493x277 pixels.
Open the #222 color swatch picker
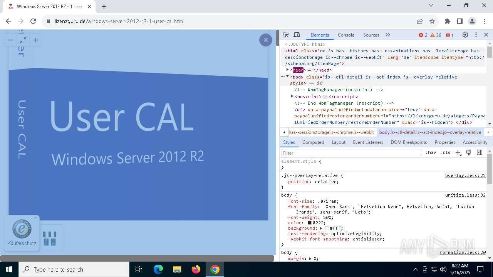click(309, 223)
